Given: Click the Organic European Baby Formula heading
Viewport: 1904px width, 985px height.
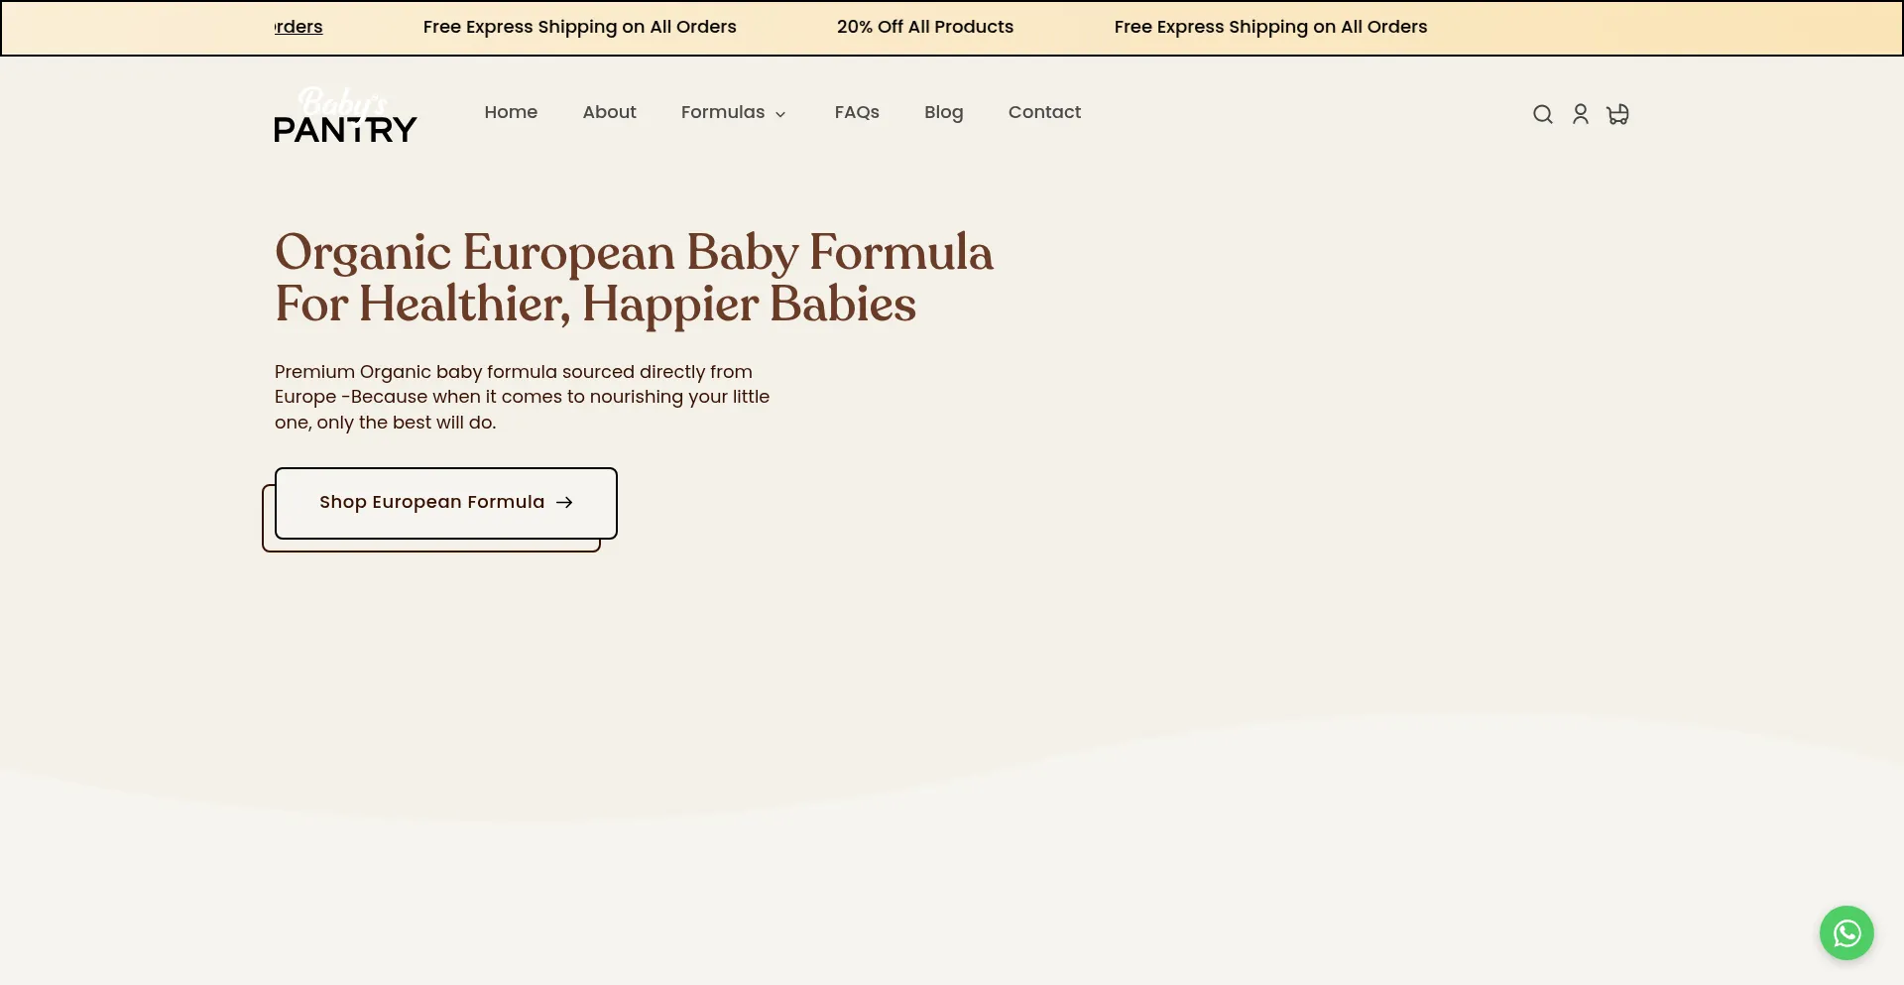Looking at the screenshot, I should pyautogui.click(x=634, y=278).
